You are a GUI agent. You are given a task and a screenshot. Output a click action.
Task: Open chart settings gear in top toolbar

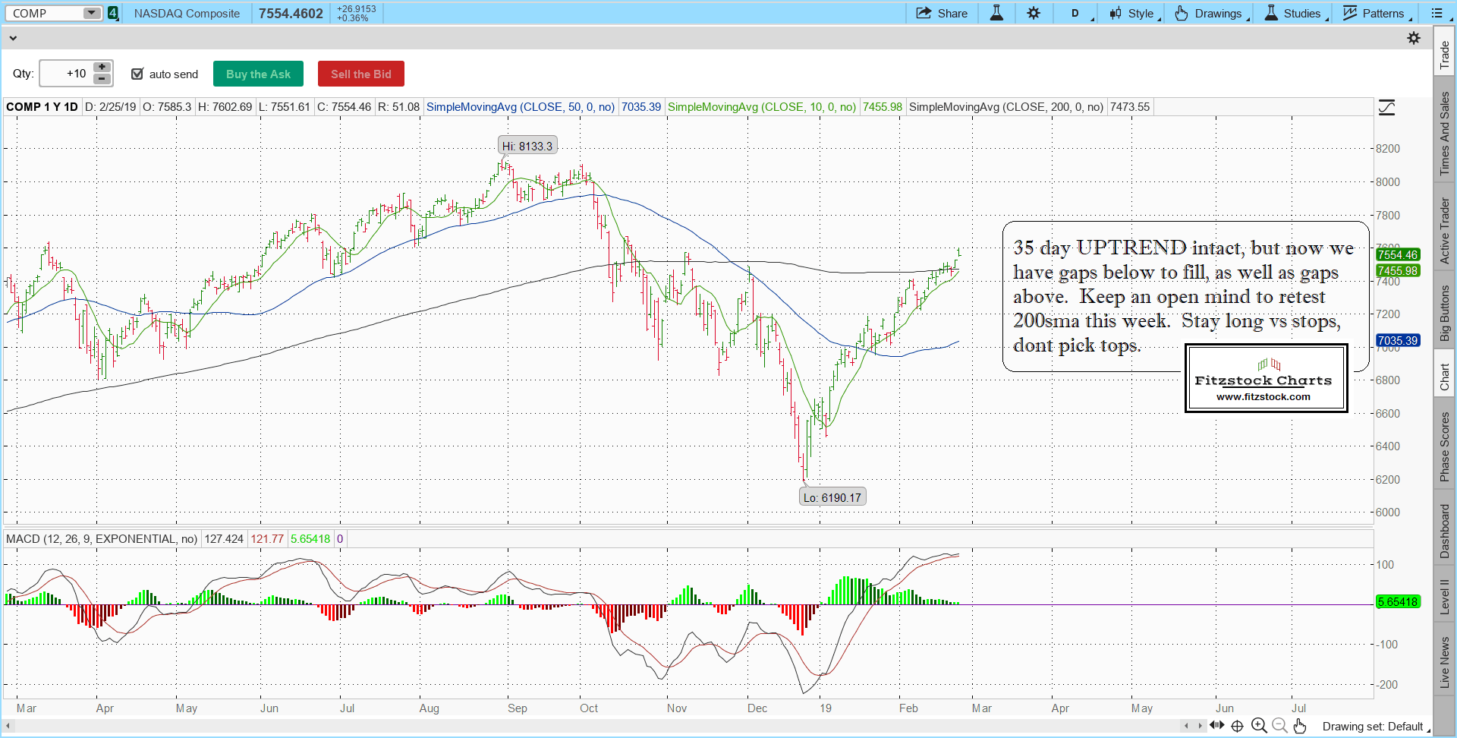1034,13
